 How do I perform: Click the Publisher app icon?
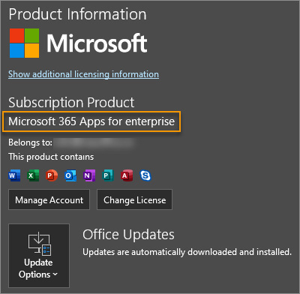pos(108,175)
